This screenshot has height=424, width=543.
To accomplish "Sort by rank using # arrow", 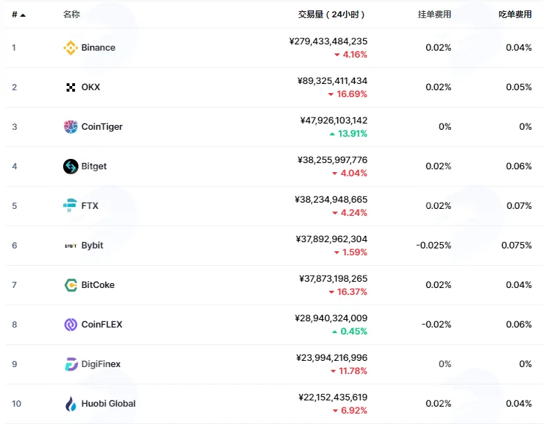I will point(19,15).
